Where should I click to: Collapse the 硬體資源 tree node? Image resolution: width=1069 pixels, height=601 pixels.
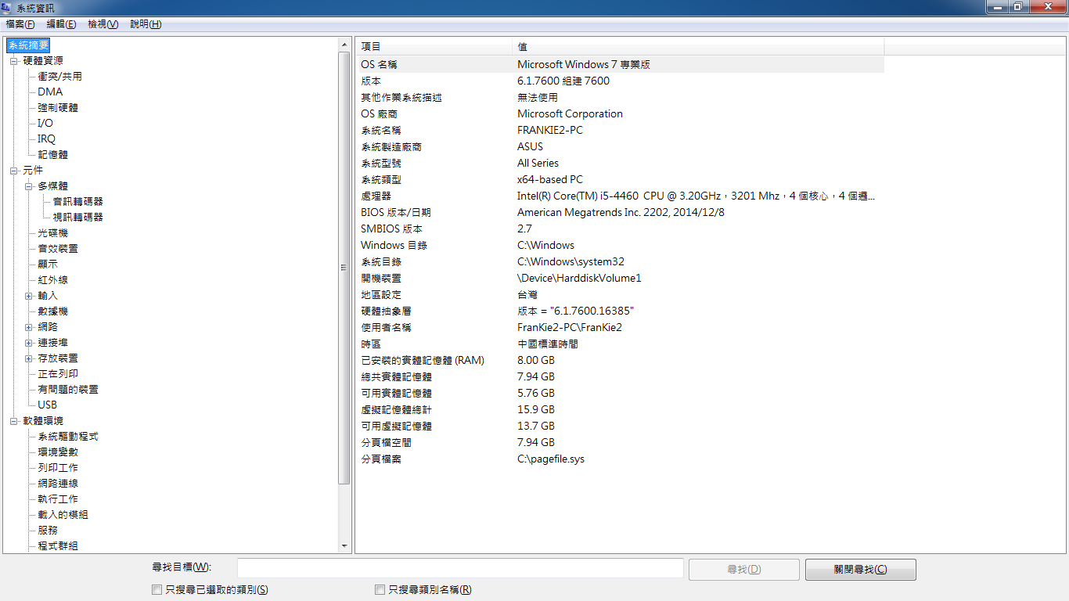14,61
